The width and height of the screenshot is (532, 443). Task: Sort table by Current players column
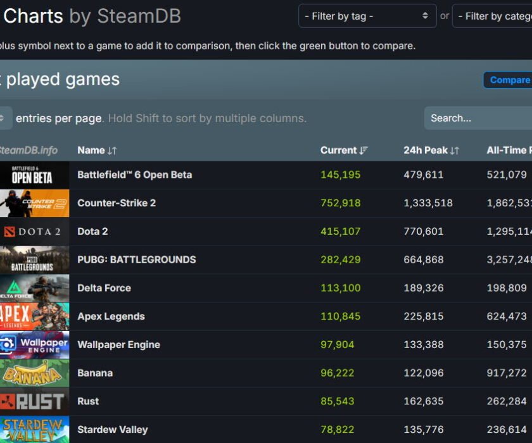point(344,150)
